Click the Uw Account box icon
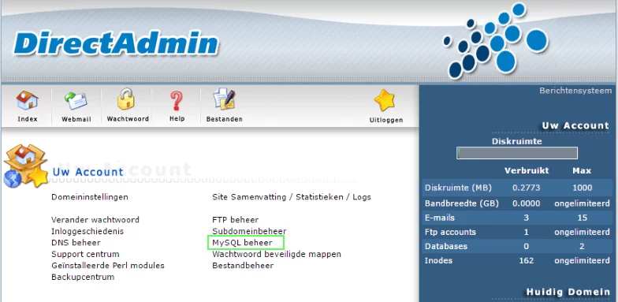 tap(25, 166)
